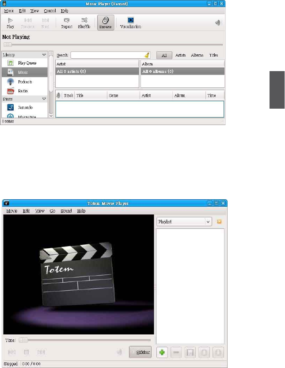Screen dimensions: 285x368
Task: Click the Jamendo store icon
Action: [x=10, y=107]
